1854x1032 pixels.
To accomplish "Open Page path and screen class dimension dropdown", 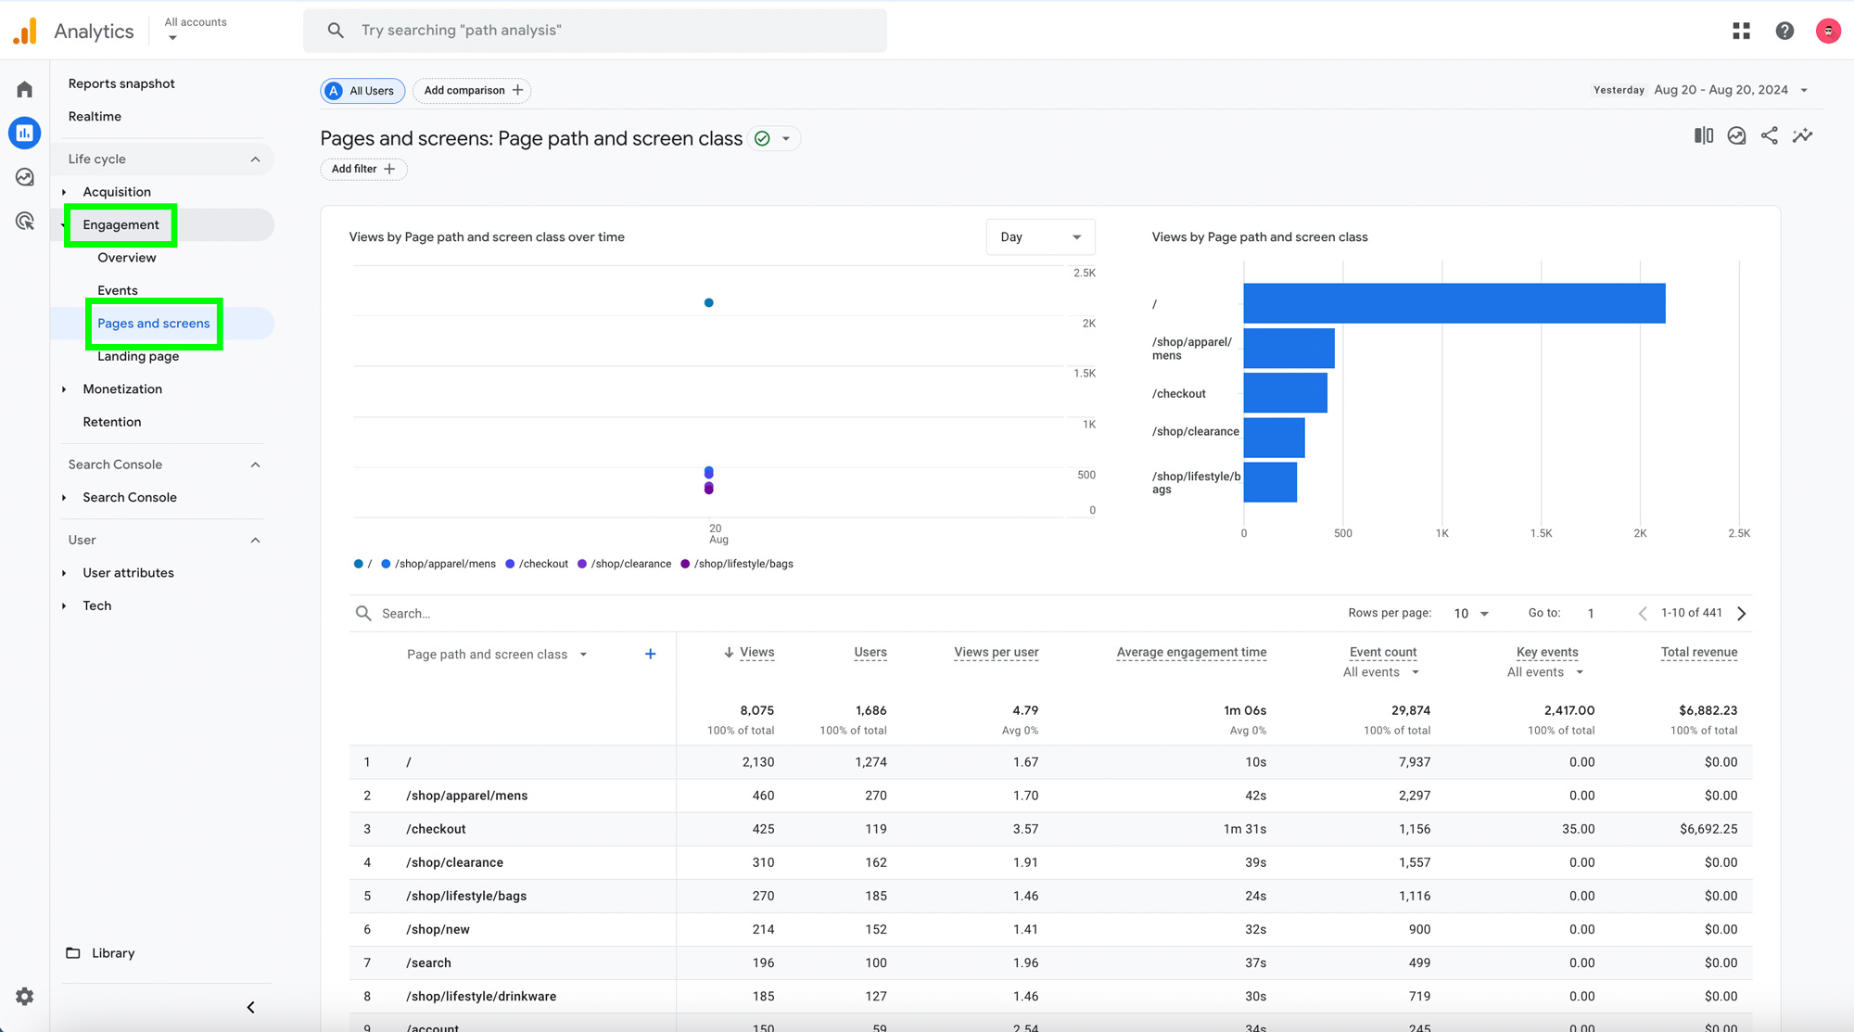I will [497, 655].
